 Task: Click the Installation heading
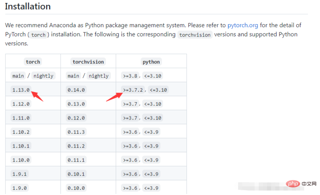28,6
